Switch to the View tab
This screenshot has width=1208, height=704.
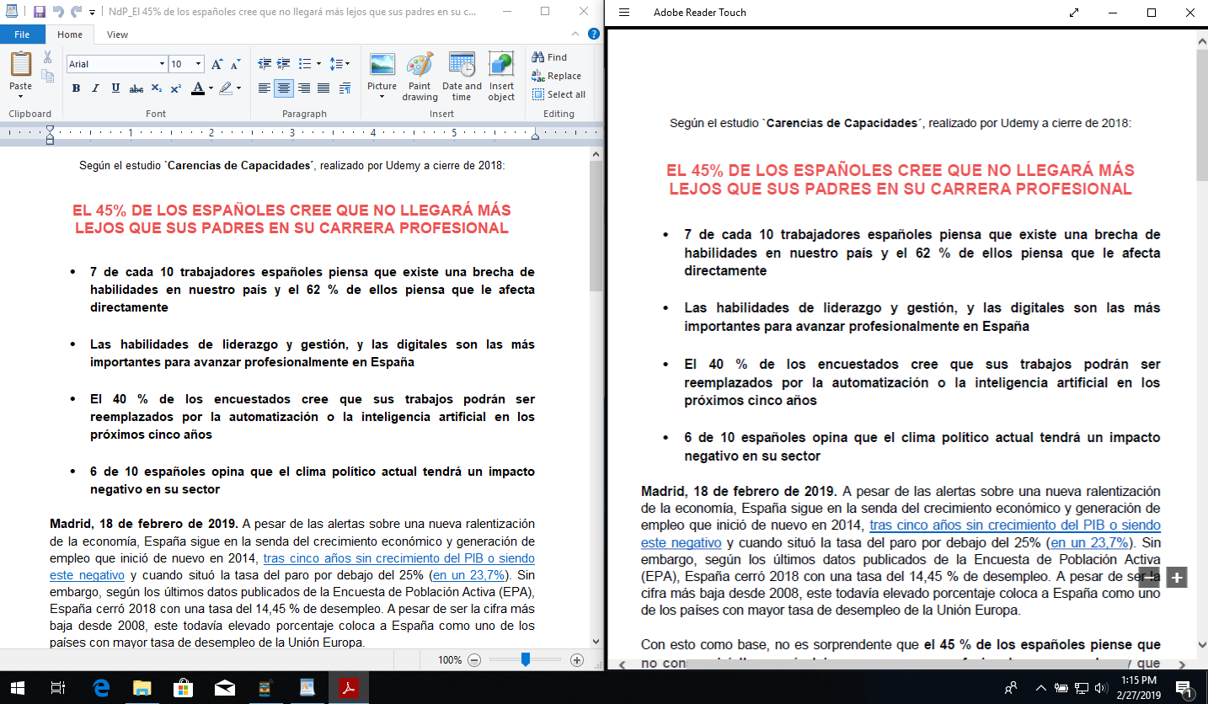pyautogui.click(x=118, y=35)
